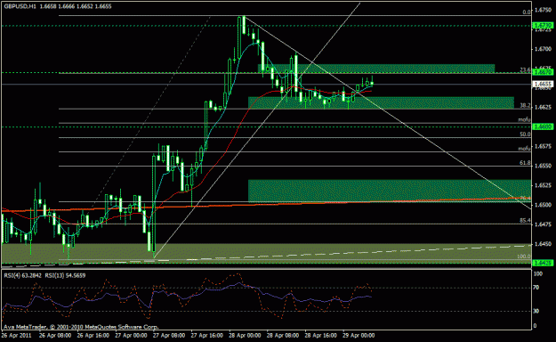Click the 26 Apr 08:00 time label
Image resolution: width=556 pixels, height=342 pixels.
55,335
